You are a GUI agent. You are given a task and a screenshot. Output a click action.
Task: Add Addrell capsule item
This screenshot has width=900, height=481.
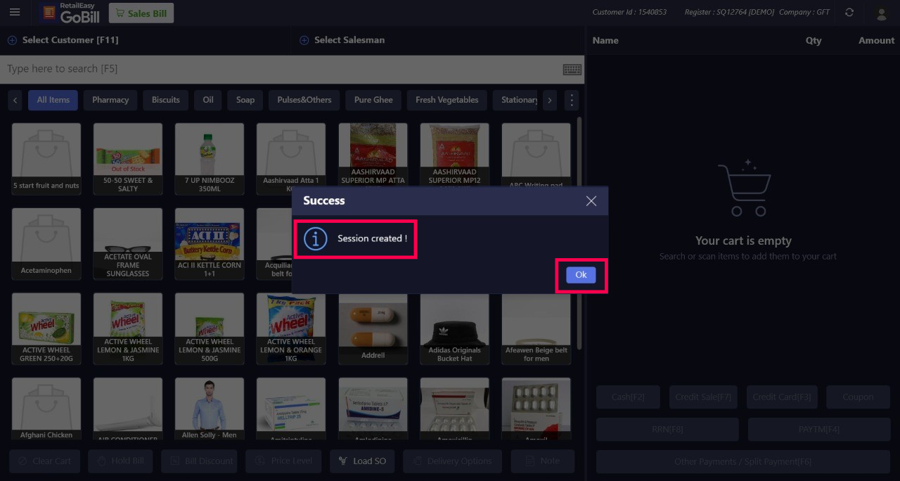click(x=373, y=328)
